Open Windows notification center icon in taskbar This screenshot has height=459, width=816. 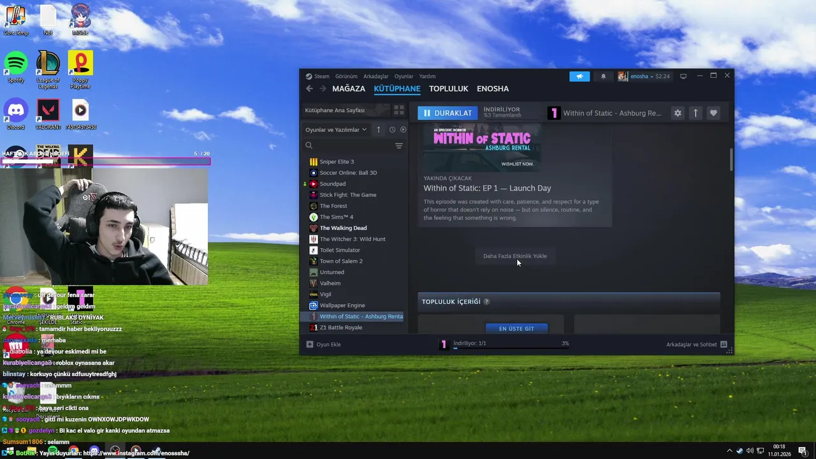(802, 451)
